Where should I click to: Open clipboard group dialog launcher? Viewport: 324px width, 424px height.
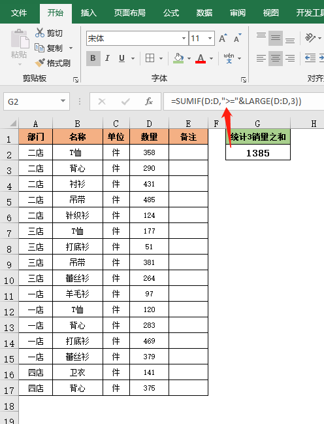point(76,80)
